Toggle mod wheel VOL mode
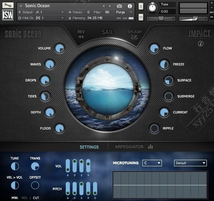This screenshot has width=214, height=201. [x=25, y=198]
